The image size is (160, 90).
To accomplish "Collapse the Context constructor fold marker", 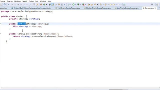I will tap(0, 24).
